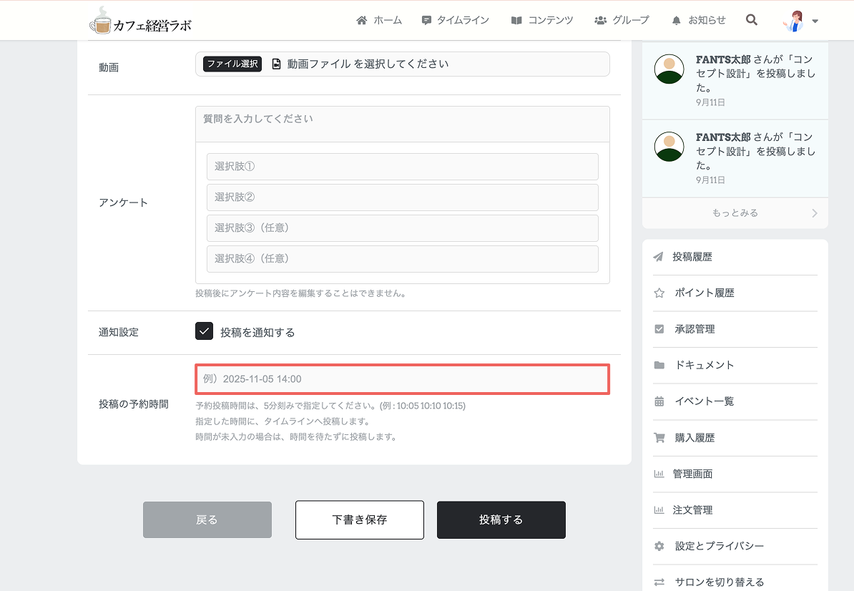Focus the 選択肢① survey option field
The height and width of the screenshot is (591, 854).
point(403,167)
